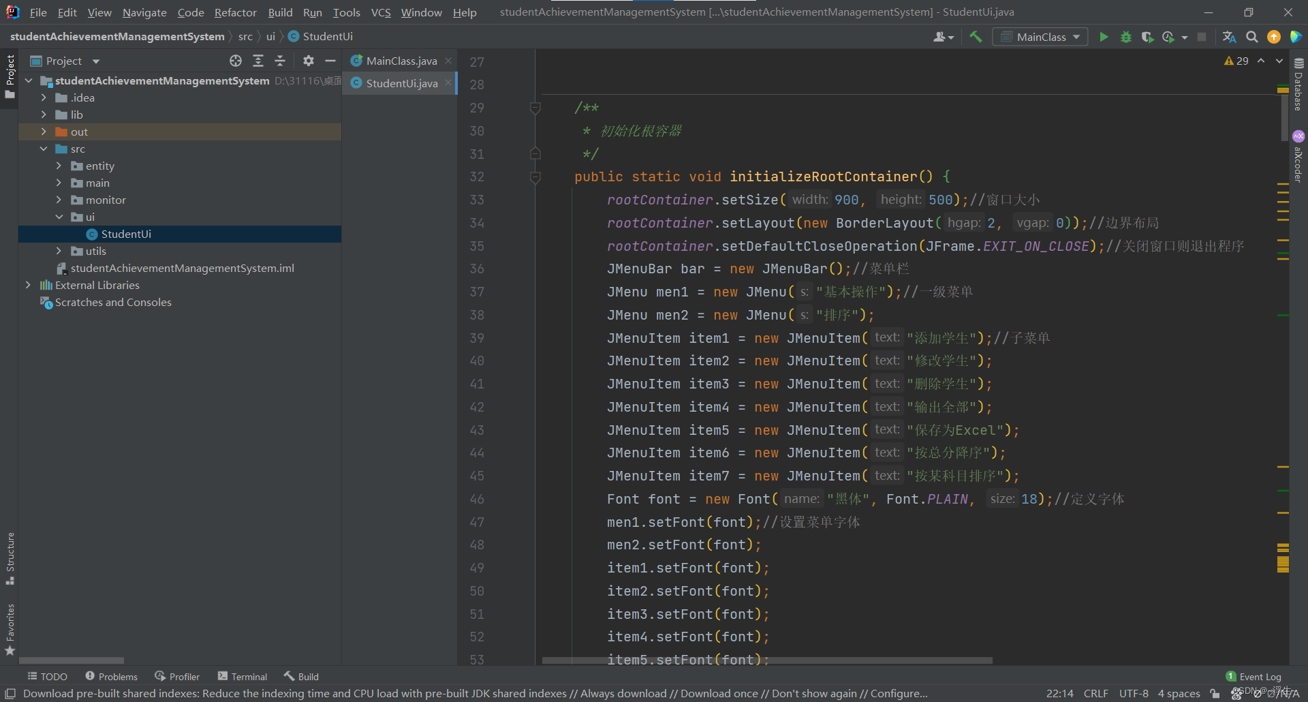Jump to next highlighted error arrow

pos(1279,61)
